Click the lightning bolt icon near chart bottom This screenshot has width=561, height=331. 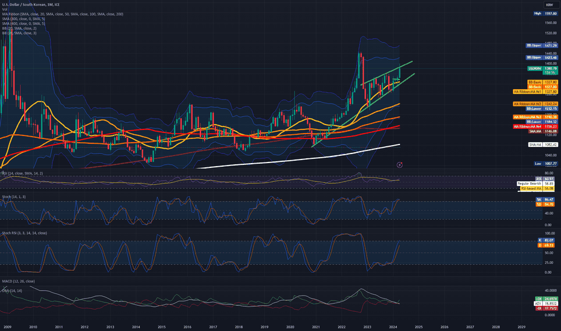[400, 165]
